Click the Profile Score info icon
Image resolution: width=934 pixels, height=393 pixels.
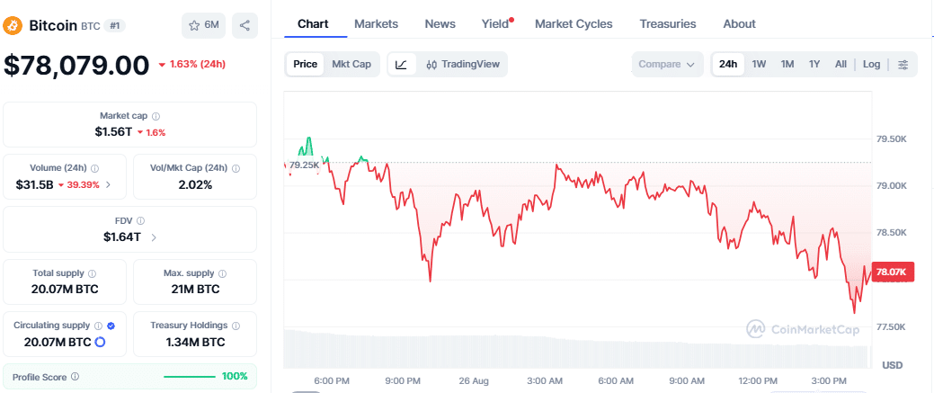click(x=75, y=377)
